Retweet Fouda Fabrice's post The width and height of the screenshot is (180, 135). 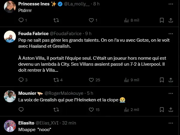56,80
